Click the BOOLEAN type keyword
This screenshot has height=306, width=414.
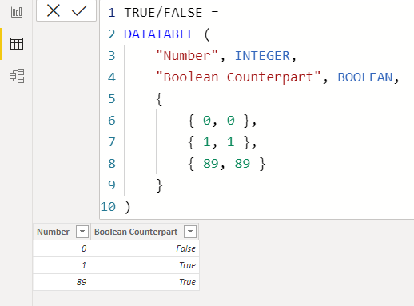pos(365,77)
